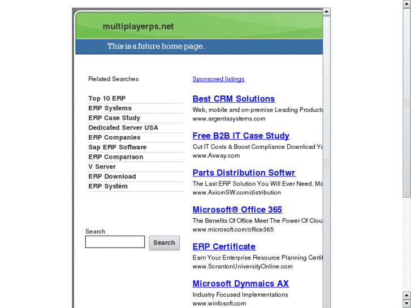Click the Search button

[x=164, y=243]
